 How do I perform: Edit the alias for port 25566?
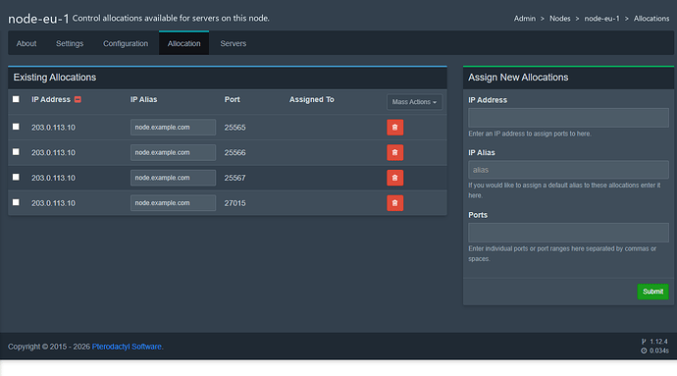(x=173, y=152)
